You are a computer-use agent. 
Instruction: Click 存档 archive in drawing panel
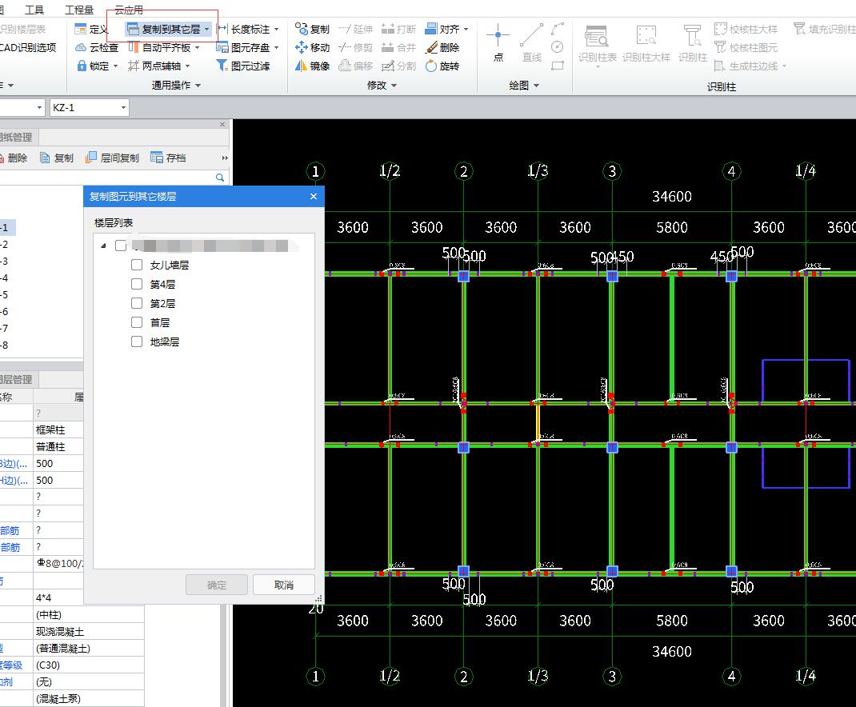169,158
